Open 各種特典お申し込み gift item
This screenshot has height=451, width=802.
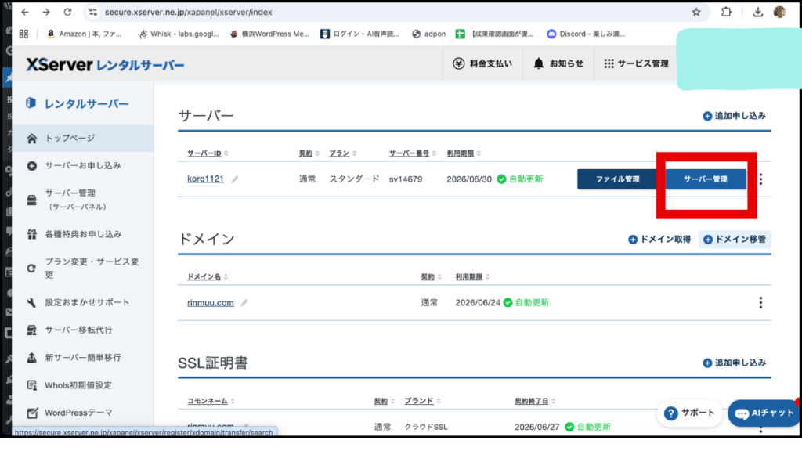82,234
